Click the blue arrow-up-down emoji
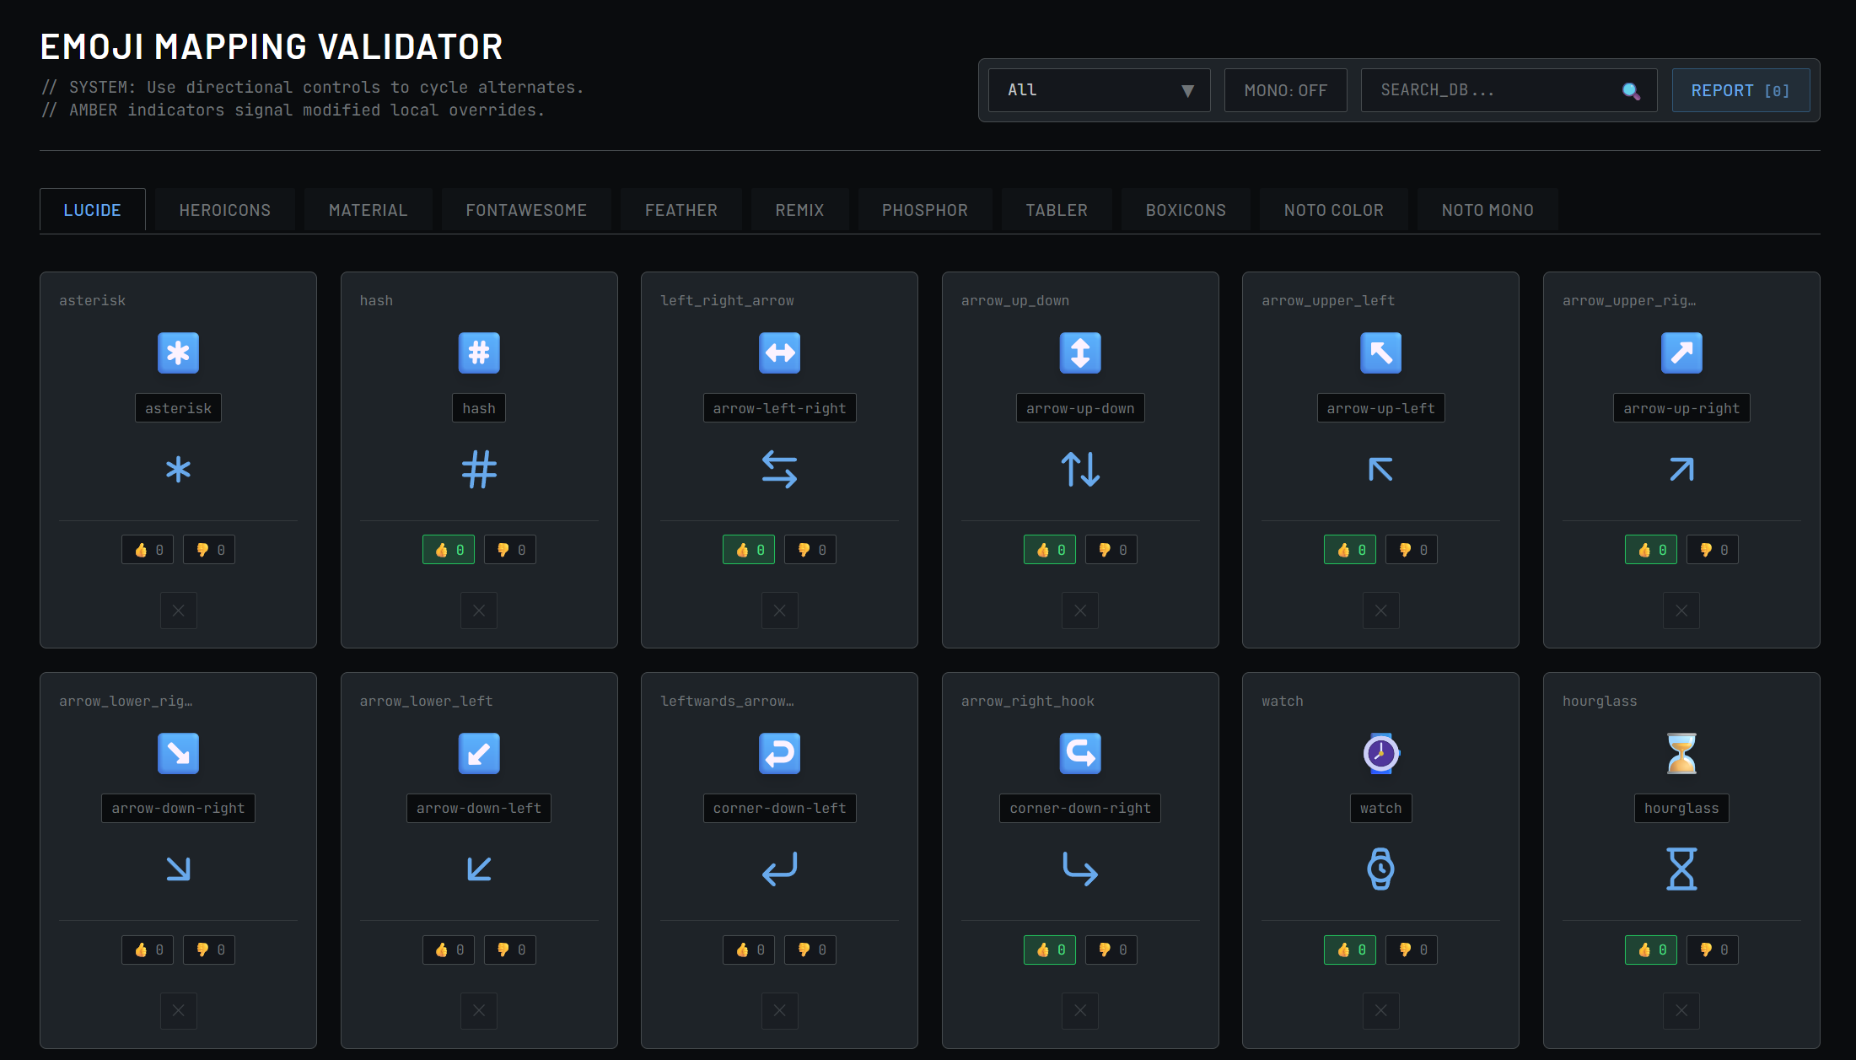Screen dimensions: 1856x1060 pos(1080,353)
